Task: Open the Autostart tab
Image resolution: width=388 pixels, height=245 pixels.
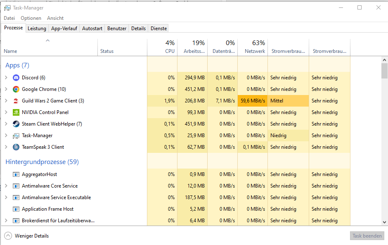Action: (x=92, y=29)
